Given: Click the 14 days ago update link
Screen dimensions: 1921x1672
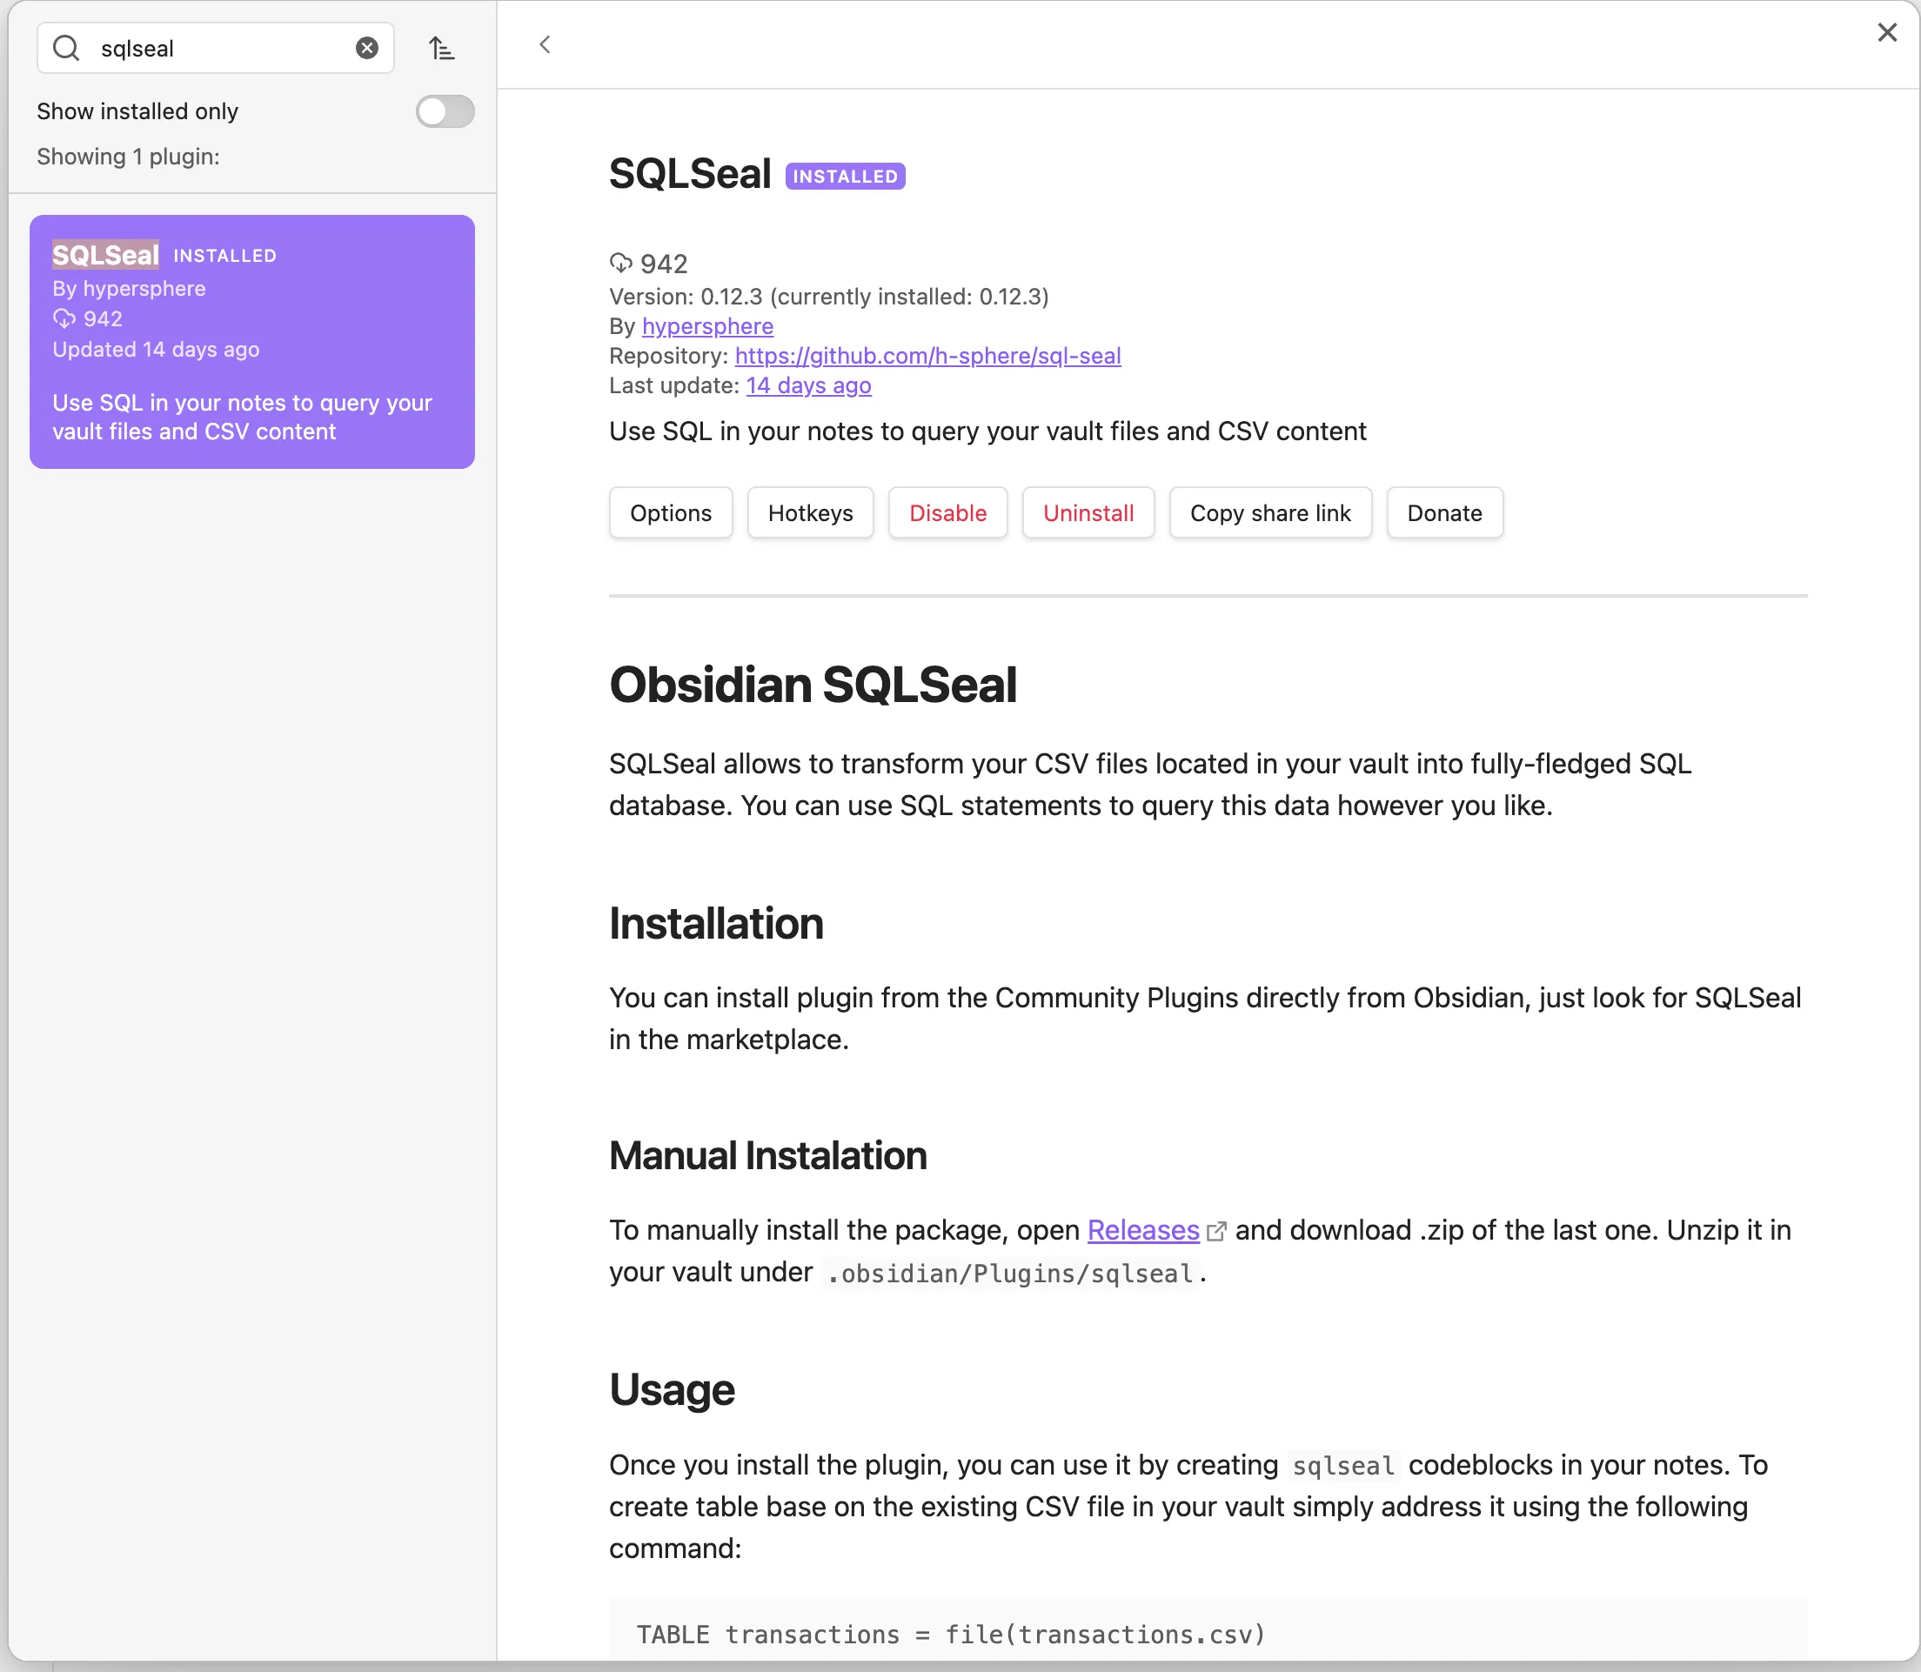Looking at the screenshot, I should click(808, 385).
